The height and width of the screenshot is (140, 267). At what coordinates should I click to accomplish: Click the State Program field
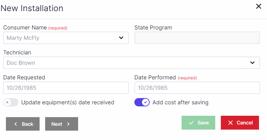pos(197,38)
